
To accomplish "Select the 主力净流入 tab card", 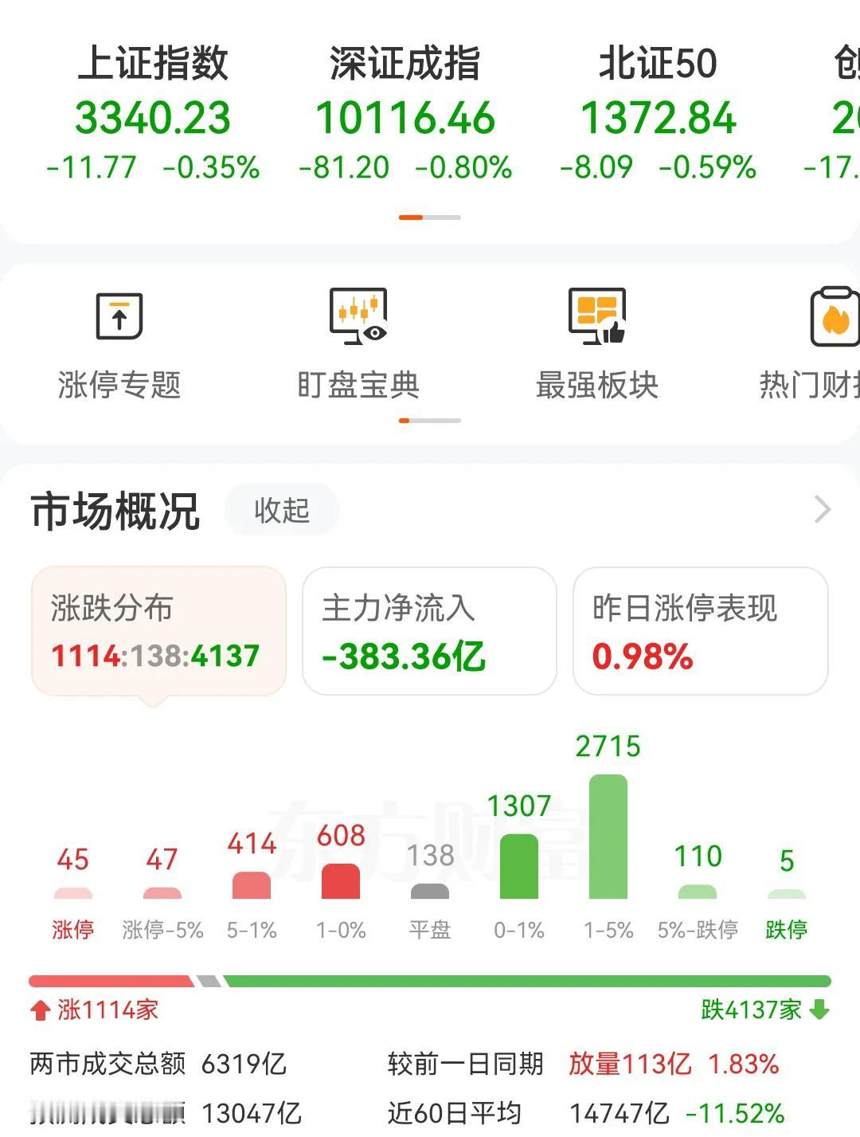I will [429, 631].
